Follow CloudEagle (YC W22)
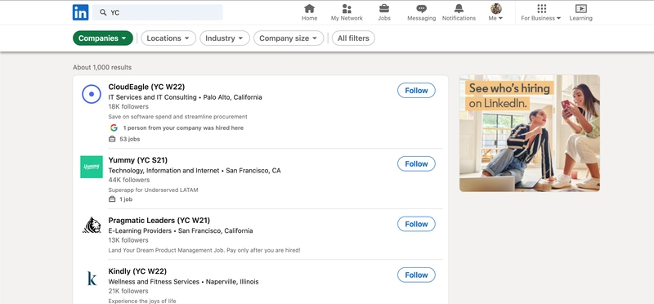This screenshot has width=654, height=304. click(x=416, y=91)
